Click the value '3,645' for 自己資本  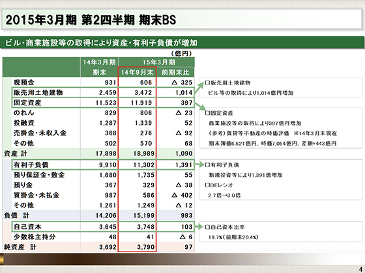pyautogui.click(x=108, y=227)
